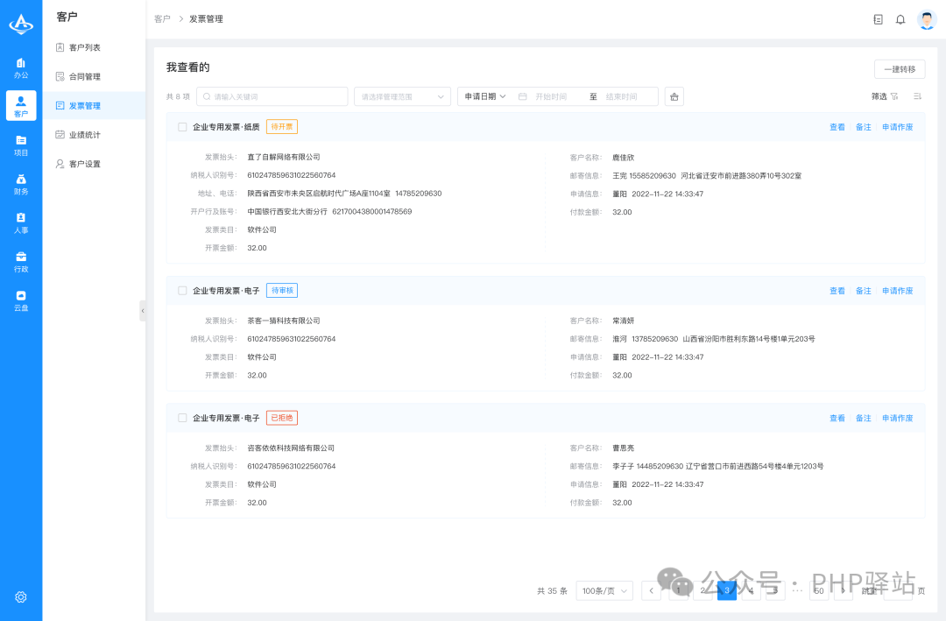Click the 结束时间 date field
946x621 pixels.
point(621,96)
